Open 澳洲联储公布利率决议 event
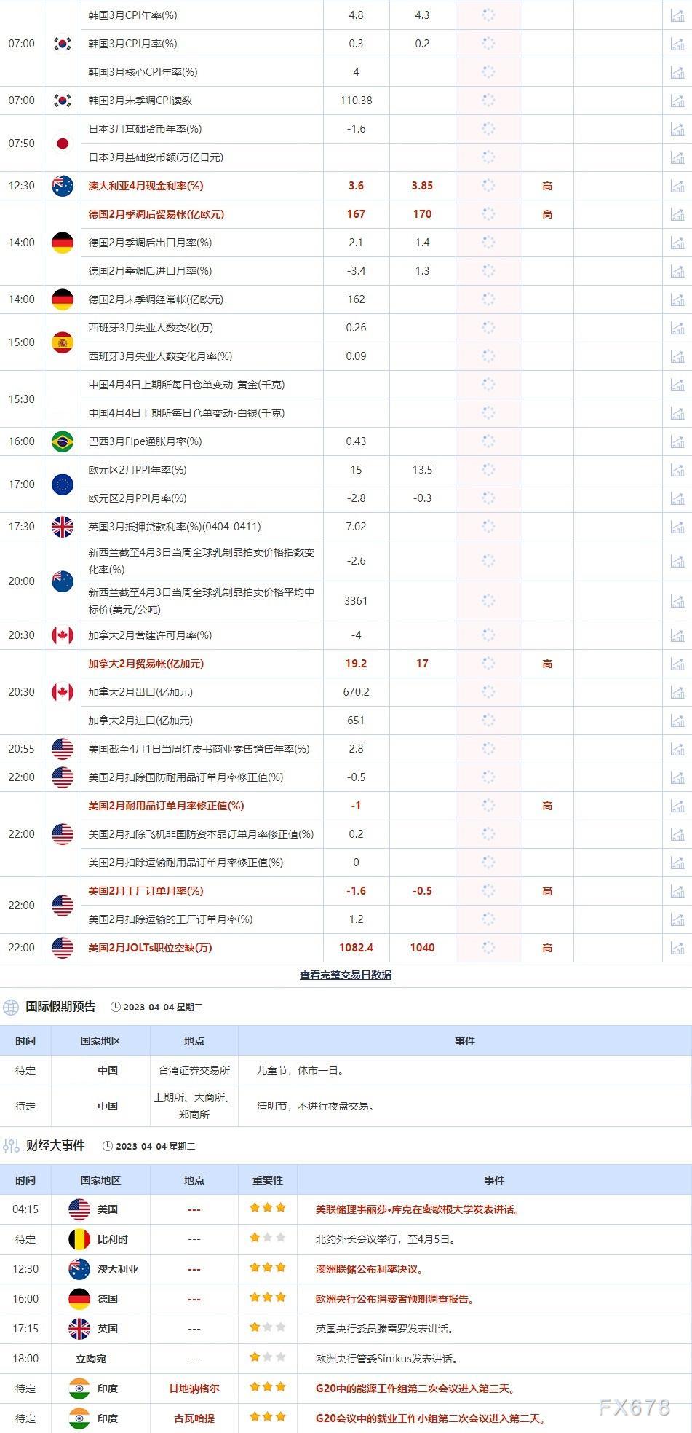Image resolution: width=692 pixels, height=1433 pixels. coord(370,1269)
